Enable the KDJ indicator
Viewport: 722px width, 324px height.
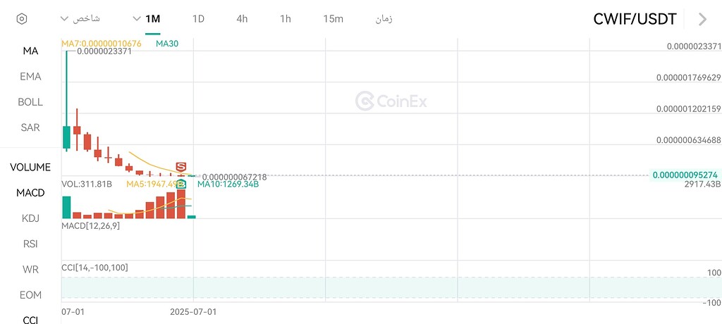pyautogui.click(x=30, y=218)
